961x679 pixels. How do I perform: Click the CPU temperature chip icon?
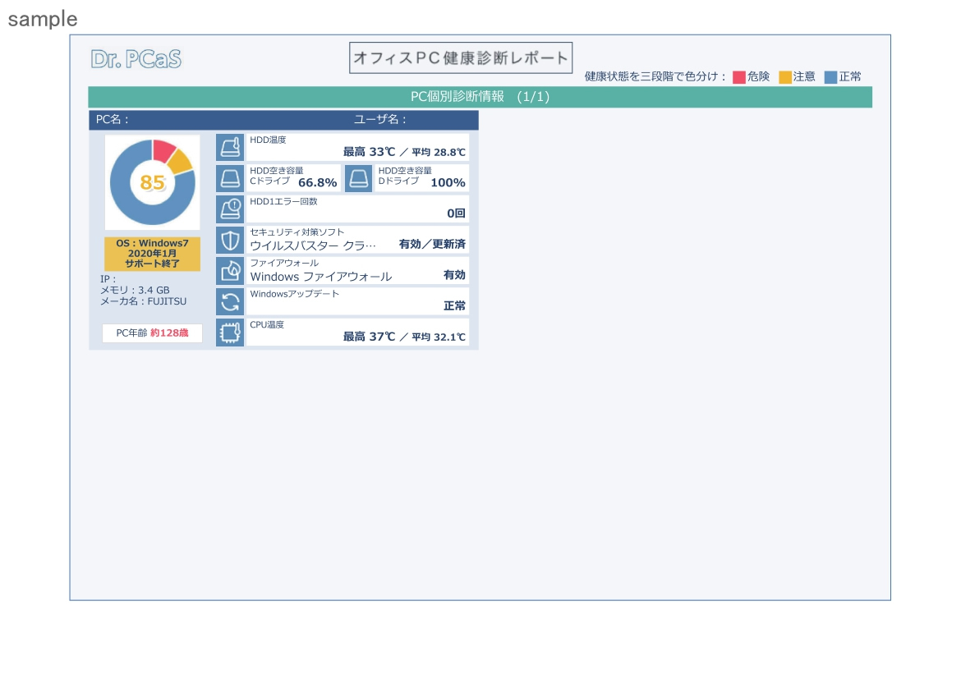coord(230,333)
